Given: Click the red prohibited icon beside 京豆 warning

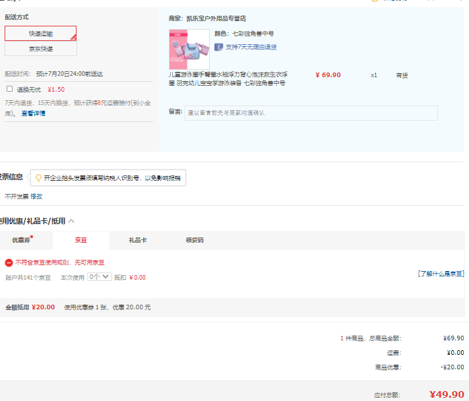Looking at the screenshot, I should coord(9,262).
